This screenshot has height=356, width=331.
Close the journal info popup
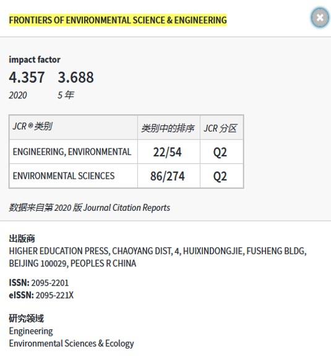320,18
